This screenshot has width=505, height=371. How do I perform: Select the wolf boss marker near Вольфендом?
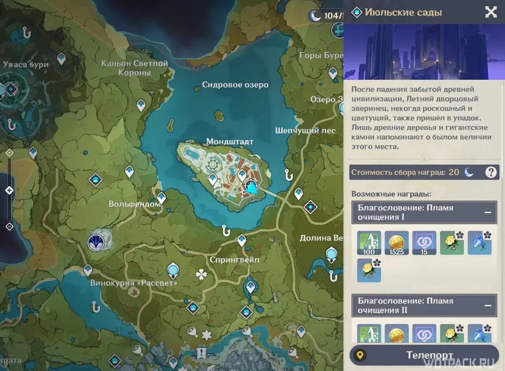click(x=96, y=242)
